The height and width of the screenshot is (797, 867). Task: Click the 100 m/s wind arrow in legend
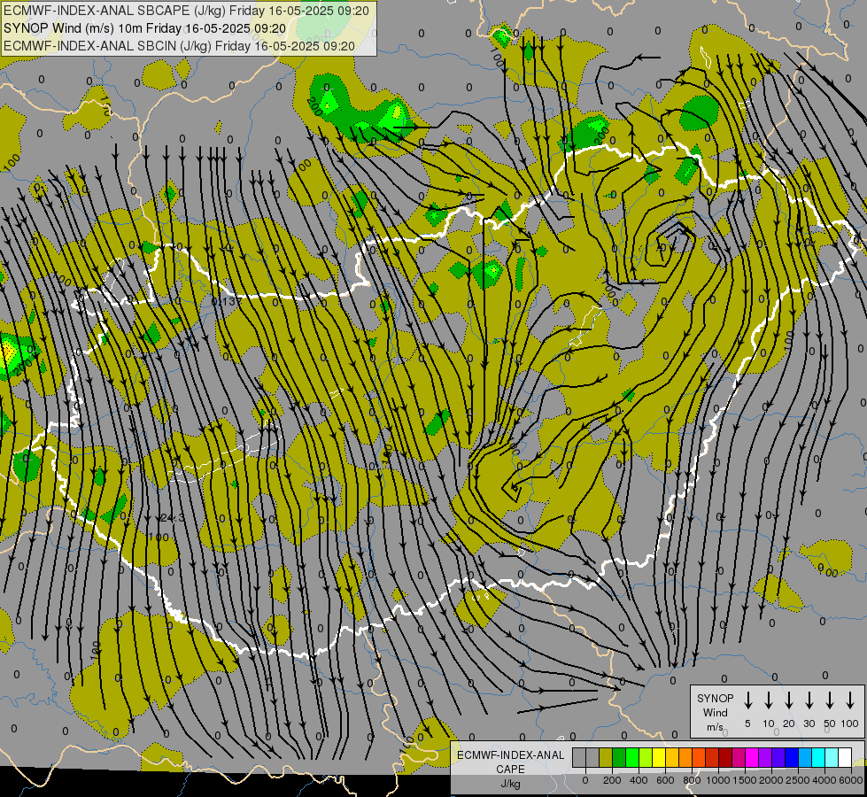coord(850,700)
